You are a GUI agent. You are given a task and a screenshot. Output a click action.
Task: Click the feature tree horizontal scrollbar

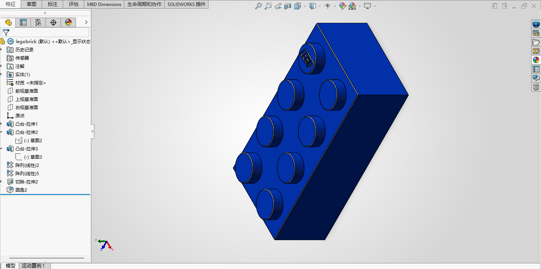pos(47,258)
